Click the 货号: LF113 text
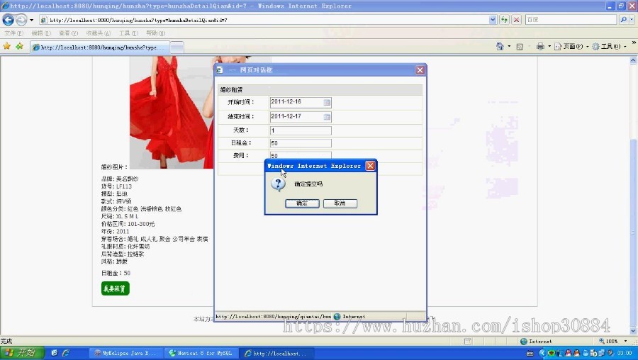The image size is (638, 360). coord(116,186)
